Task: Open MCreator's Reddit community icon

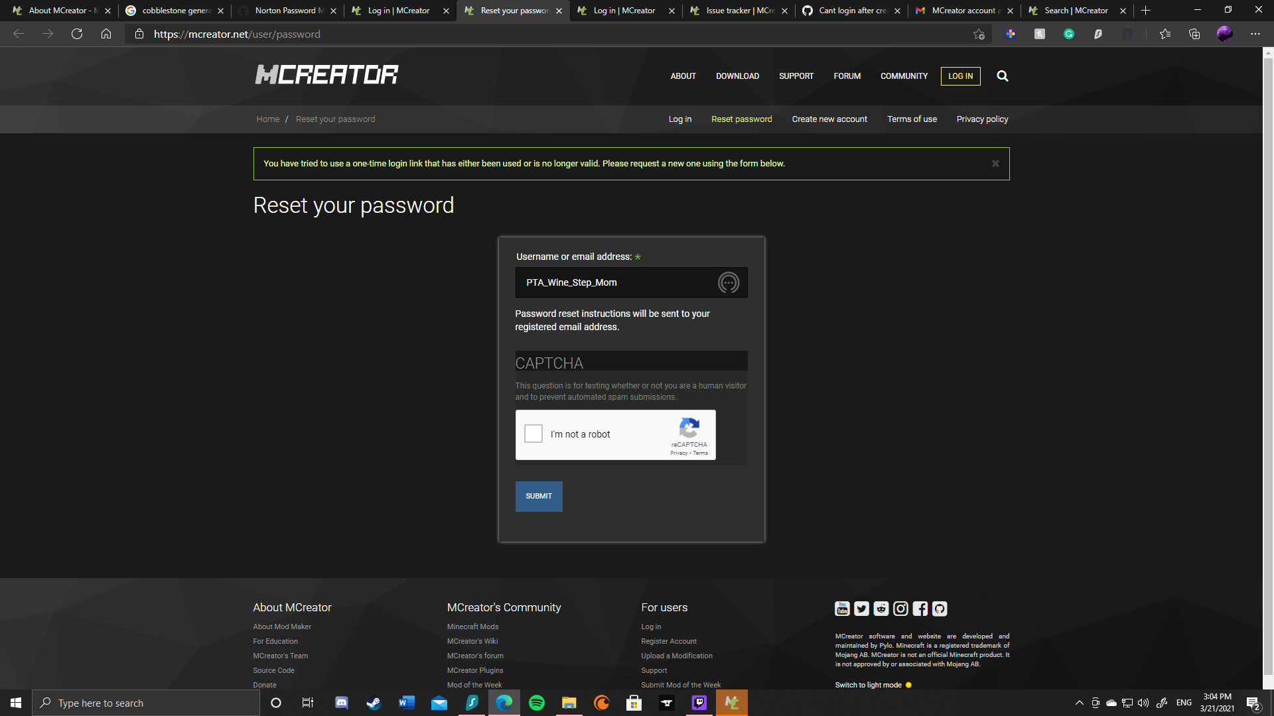Action: tap(881, 609)
